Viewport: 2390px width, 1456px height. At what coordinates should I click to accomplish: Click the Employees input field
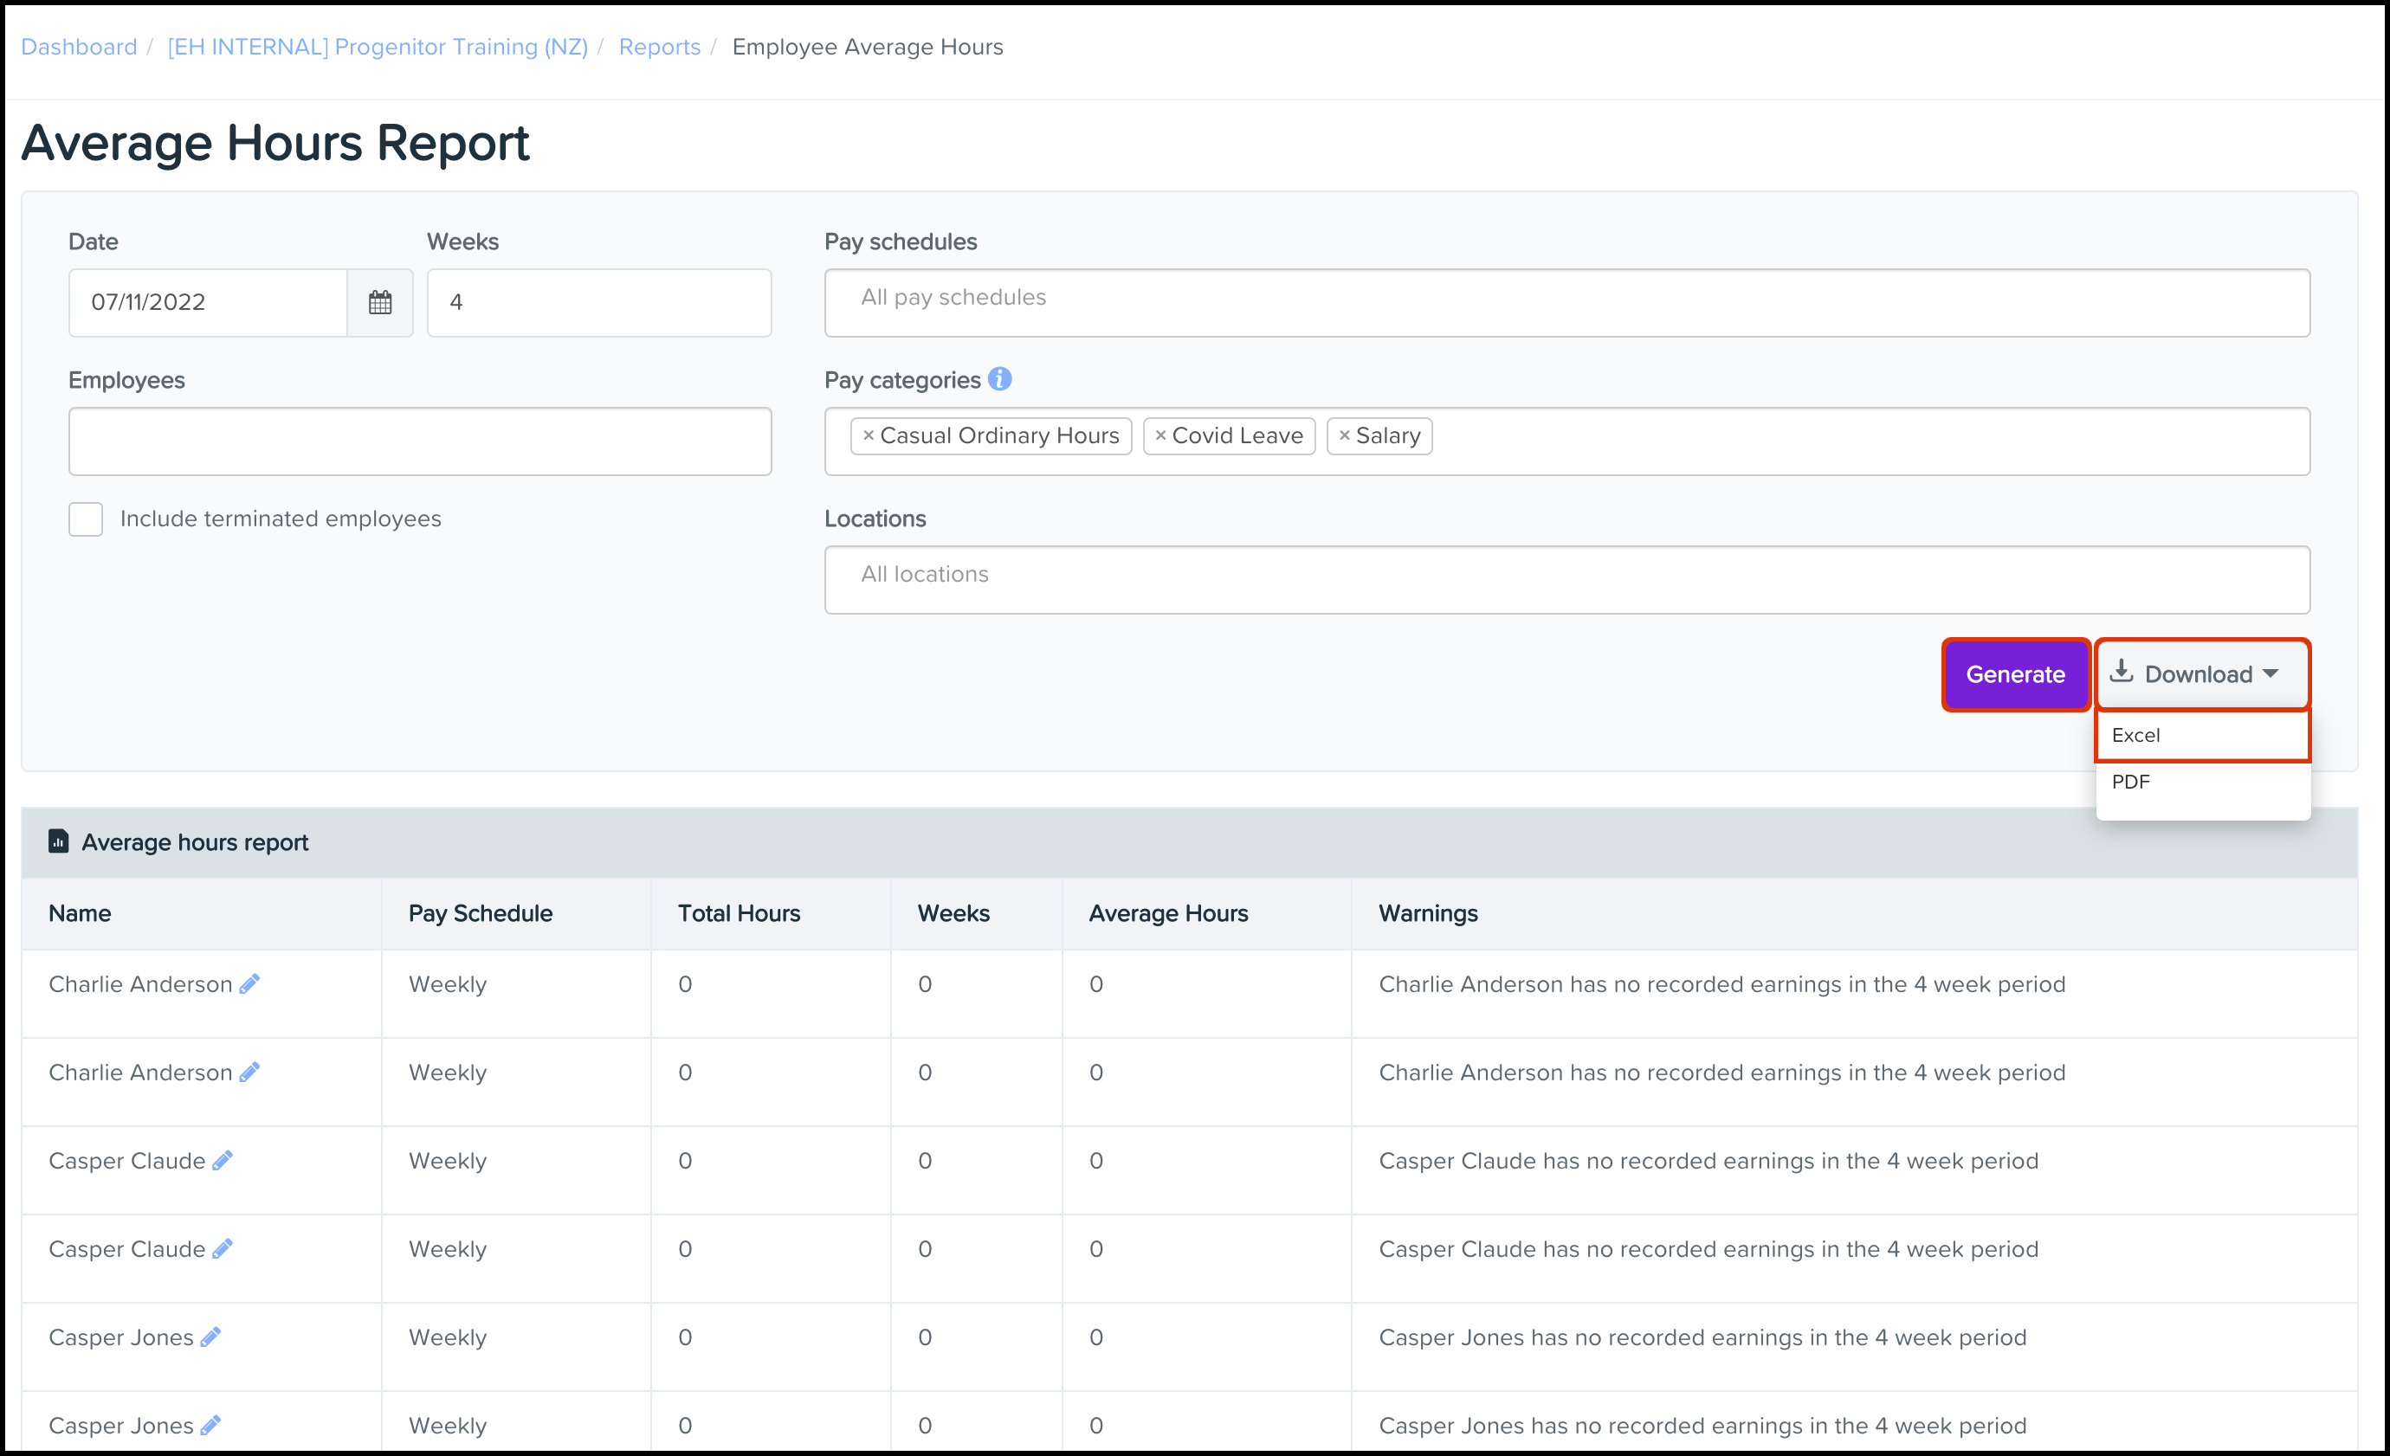419,441
